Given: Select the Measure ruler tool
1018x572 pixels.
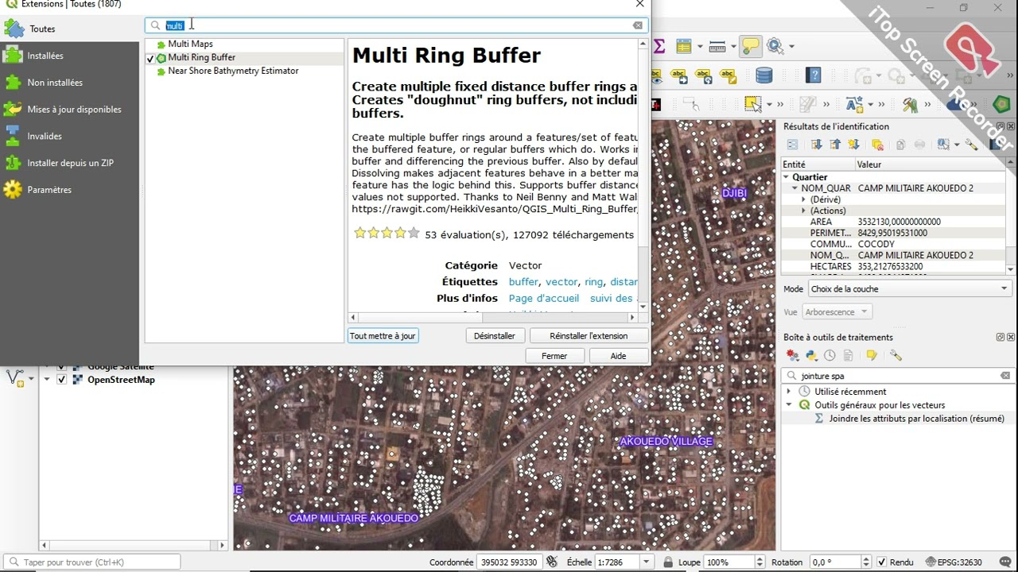Looking at the screenshot, I should 717,46.
